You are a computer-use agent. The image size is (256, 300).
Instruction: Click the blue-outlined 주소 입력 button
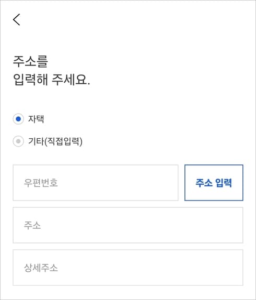coord(214,183)
